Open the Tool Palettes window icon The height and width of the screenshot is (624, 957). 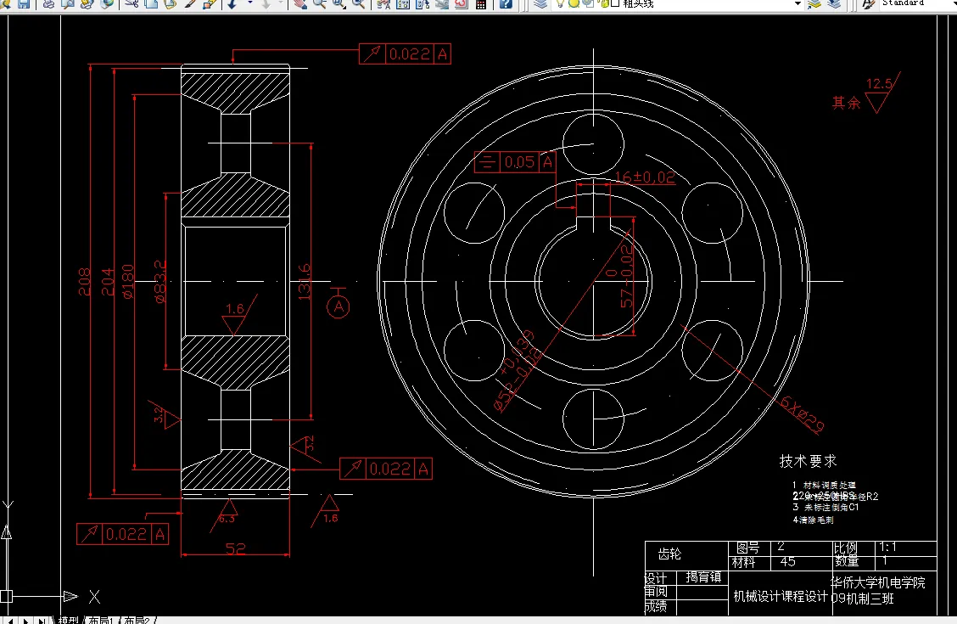click(423, 3)
